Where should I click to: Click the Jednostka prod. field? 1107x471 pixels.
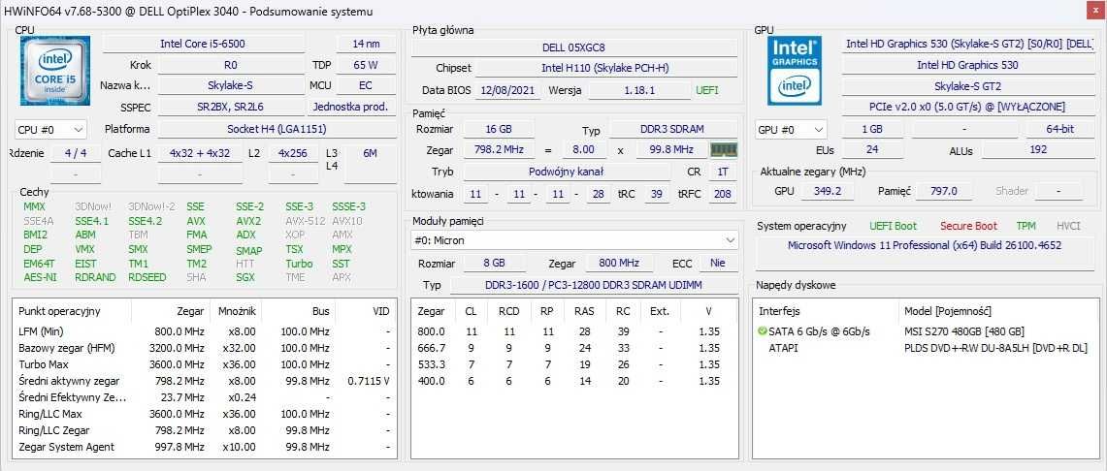pyautogui.click(x=350, y=108)
